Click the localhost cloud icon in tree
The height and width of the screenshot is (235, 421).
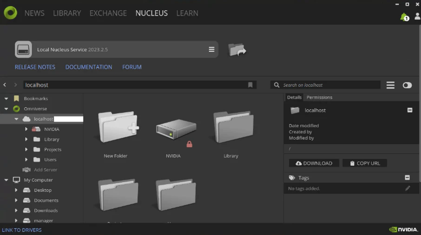(26, 119)
